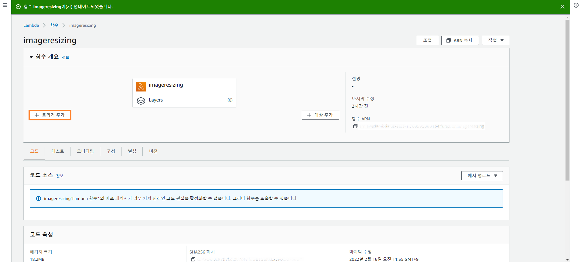
Task: Click the success check icon in banner
Action: [x=18, y=7]
